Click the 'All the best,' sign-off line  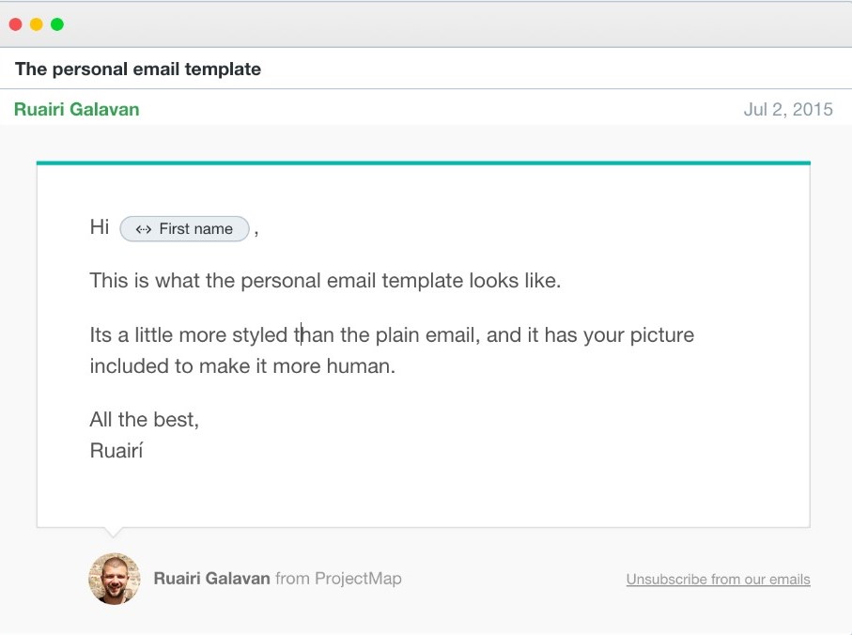click(x=145, y=419)
